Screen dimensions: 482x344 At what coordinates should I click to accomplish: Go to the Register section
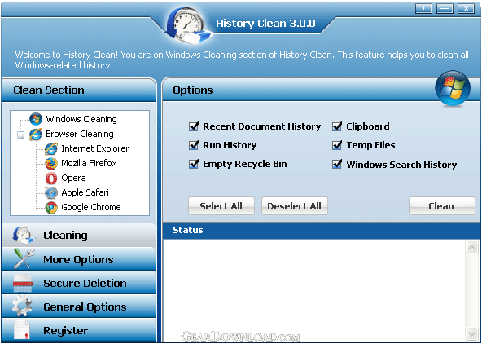coord(79,330)
